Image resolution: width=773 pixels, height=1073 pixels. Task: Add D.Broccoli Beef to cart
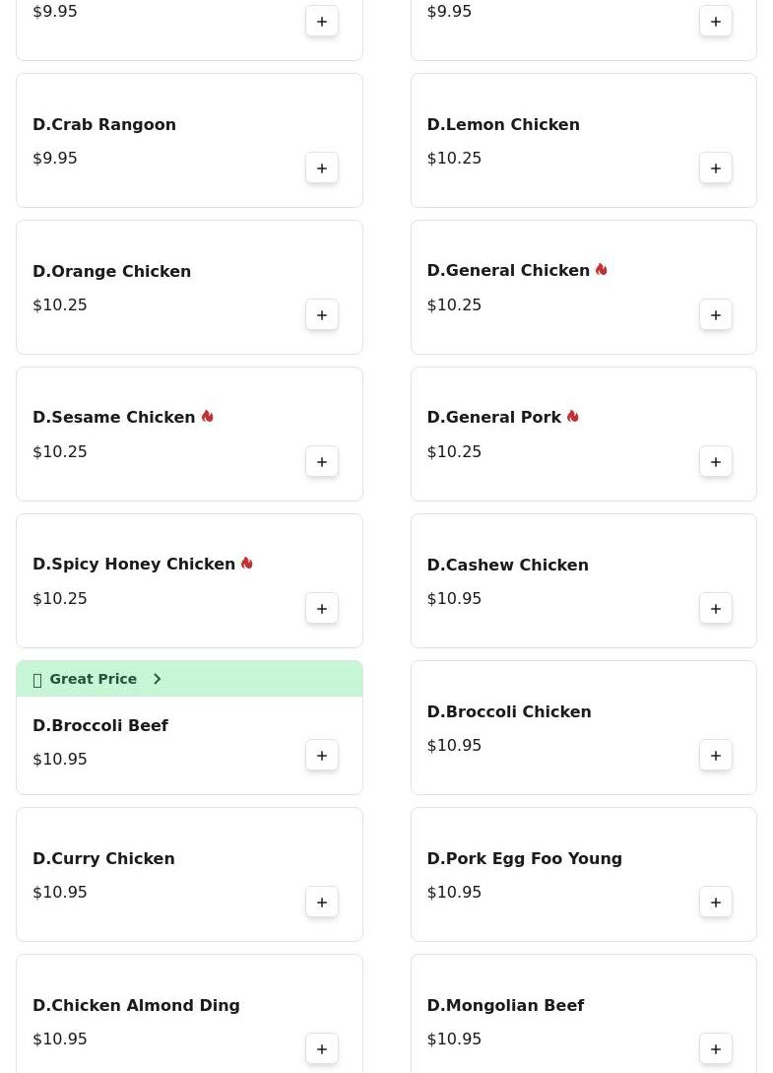coord(322,756)
